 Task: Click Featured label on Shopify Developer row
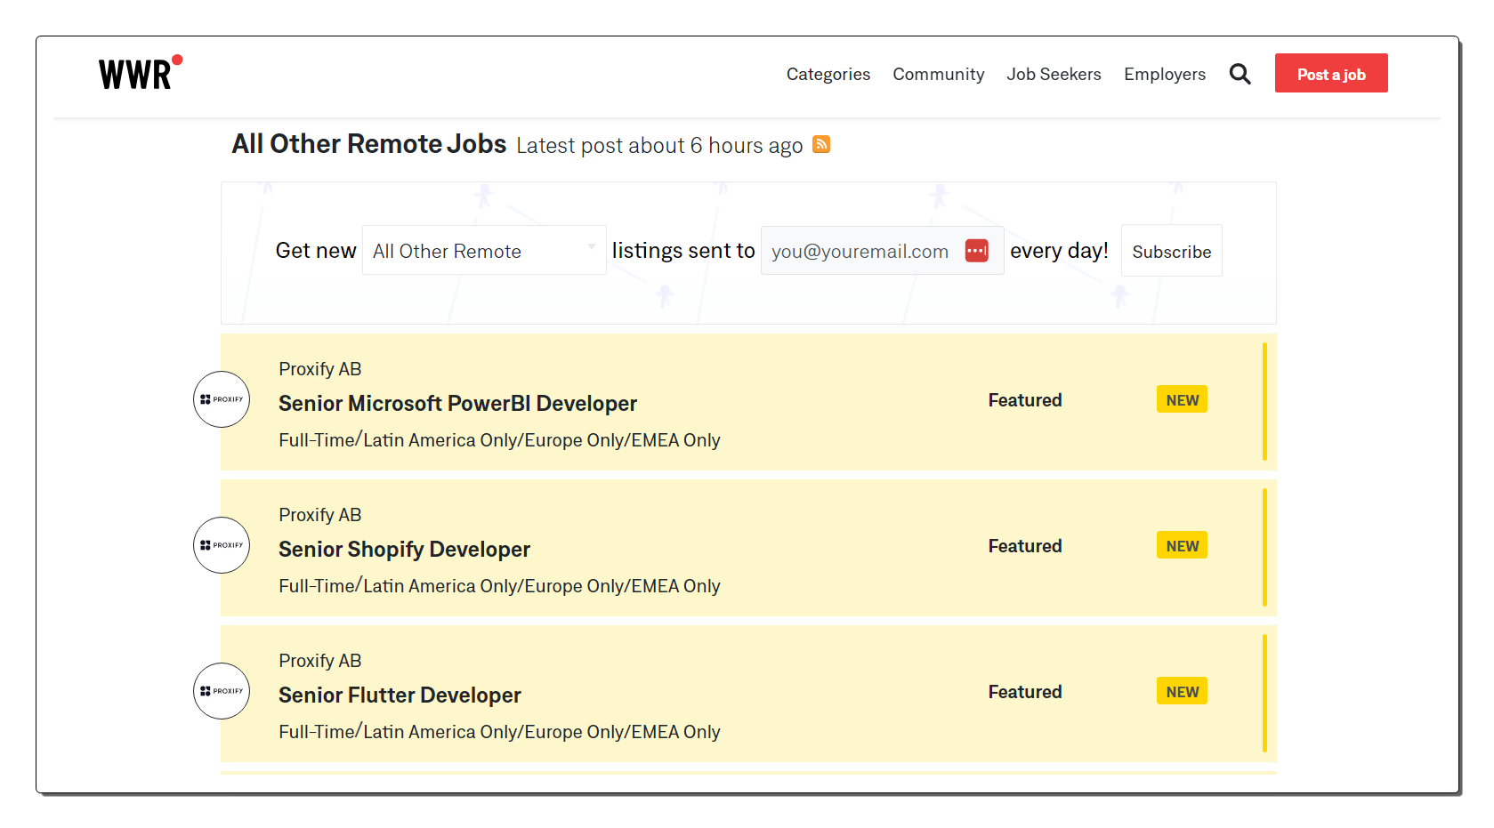1024,546
